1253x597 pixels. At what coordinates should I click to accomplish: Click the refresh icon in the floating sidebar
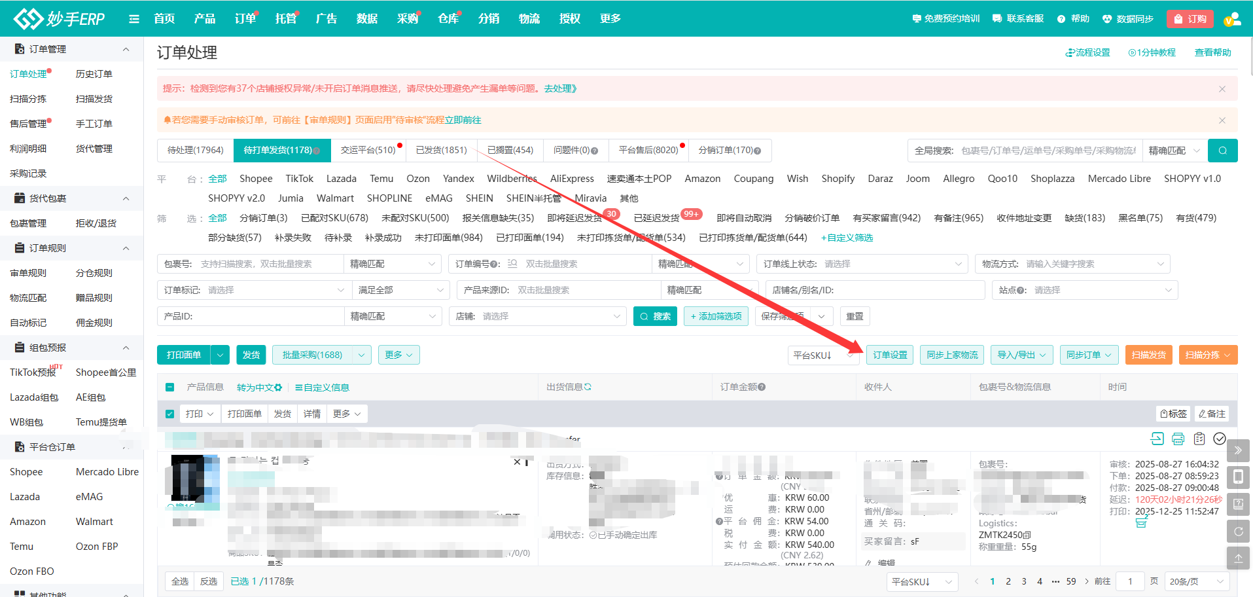[x=1238, y=532]
